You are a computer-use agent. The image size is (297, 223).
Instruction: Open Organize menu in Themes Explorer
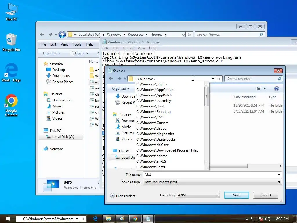click(52, 53)
